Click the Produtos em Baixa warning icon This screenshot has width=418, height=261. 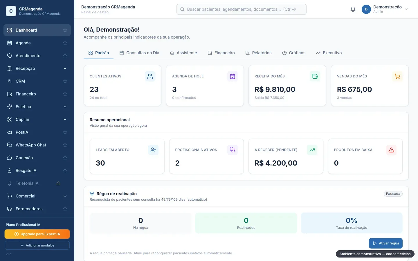pyautogui.click(x=391, y=150)
